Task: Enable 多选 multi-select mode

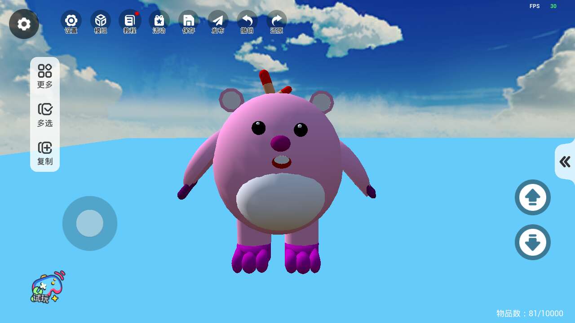Action: (x=45, y=115)
